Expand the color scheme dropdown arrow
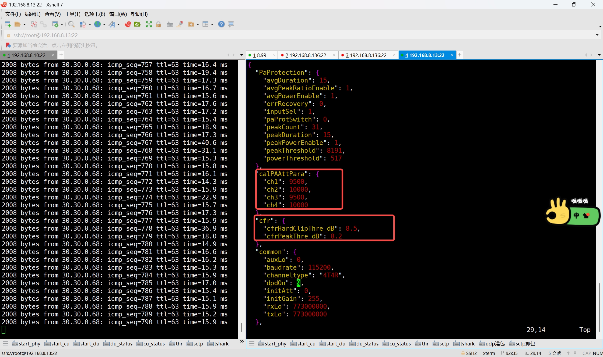 [x=90, y=24]
